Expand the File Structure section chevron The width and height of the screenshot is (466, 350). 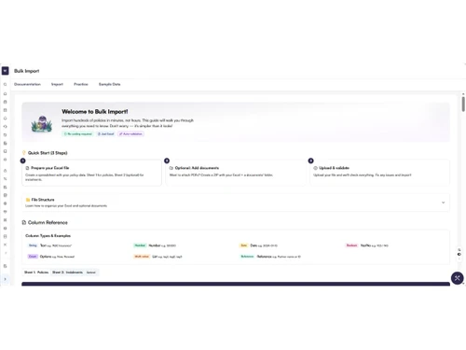[444, 203]
